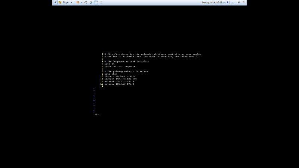Open the power options dropdown arrow
This screenshot has width=299, height=168.
pos(81,2)
